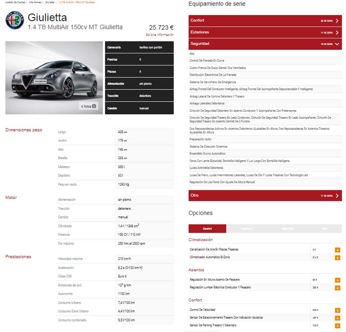Add Regulación En Altura Asiento De Pasajero option
Screen dimensions: 346x332
point(338,280)
